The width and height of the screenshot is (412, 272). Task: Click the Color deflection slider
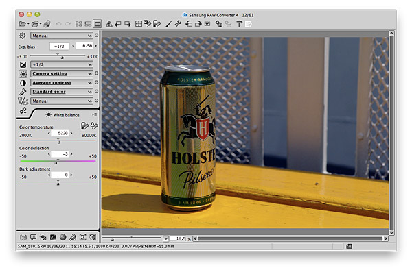coord(58,162)
